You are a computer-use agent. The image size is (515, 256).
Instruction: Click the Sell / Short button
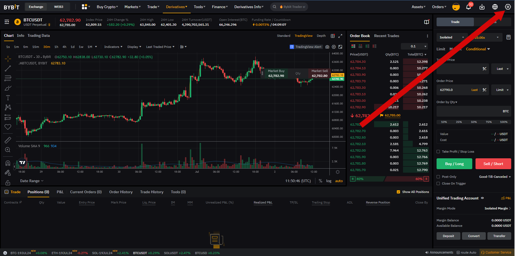pos(493,164)
